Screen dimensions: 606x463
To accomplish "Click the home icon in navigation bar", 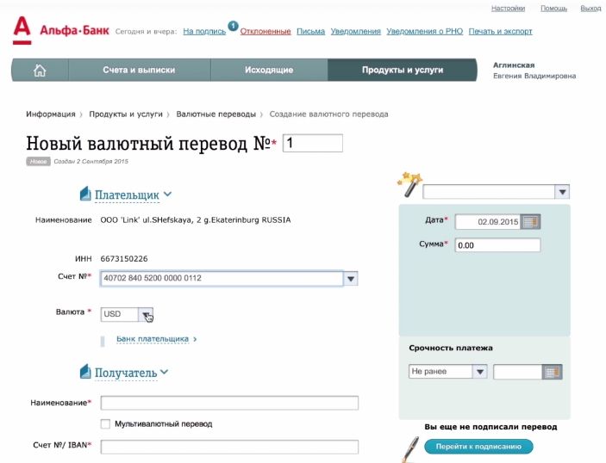I will point(39,71).
